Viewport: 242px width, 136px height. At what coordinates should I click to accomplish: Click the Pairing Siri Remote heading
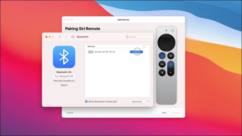point(83,29)
